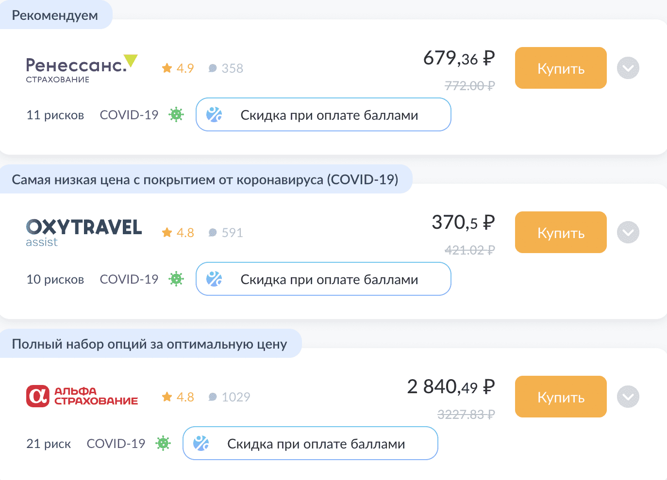Expand the Renaissance offer details chevron
The width and height of the screenshot is (667, 480).
tap(628, 68)
